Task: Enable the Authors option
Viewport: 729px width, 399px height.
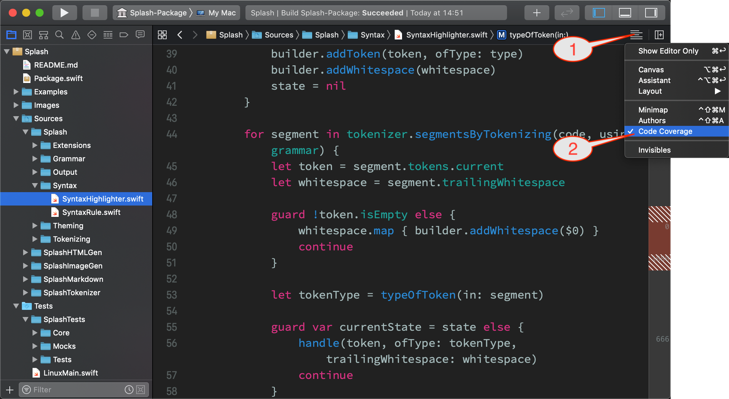Action: click(677, 121)
